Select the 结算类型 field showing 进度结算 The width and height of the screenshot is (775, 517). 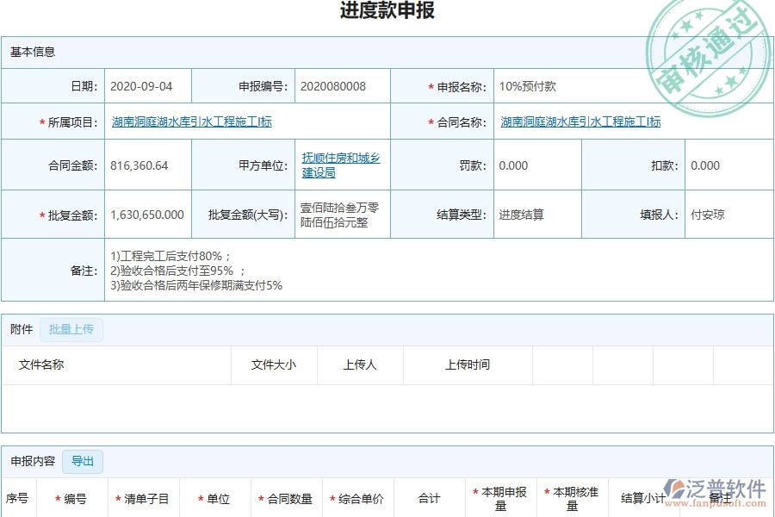537,215
